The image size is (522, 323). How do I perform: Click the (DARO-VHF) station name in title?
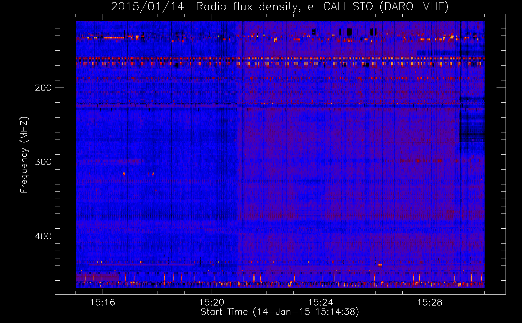414,7
